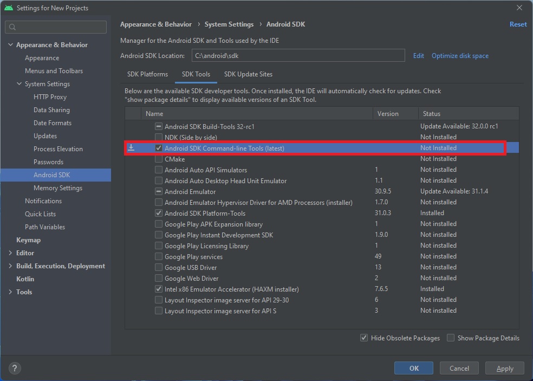533x381 pixels.
Task: Check Google USB Driver box
Action: tap(158, 267)
